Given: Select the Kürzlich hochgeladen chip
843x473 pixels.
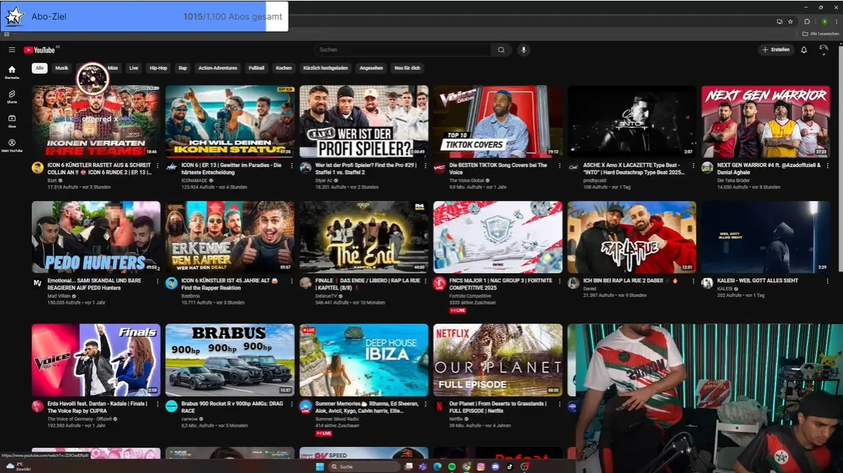Looking at the screenshot, I should tap(325, 68).
